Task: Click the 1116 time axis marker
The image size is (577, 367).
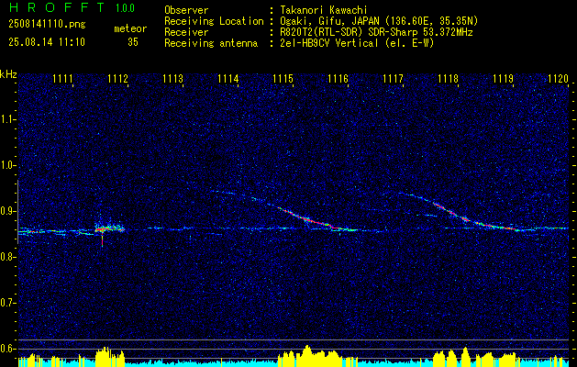Action: (x=338, y=78)
